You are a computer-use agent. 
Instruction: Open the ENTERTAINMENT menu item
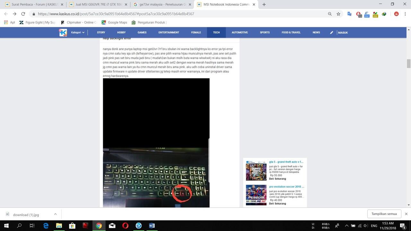click(169, 32)
